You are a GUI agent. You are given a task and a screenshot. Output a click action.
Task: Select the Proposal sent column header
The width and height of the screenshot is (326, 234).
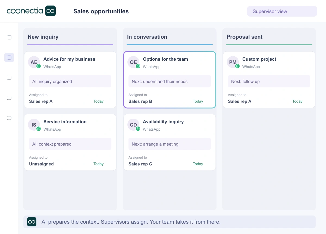[x=244, y=37]
